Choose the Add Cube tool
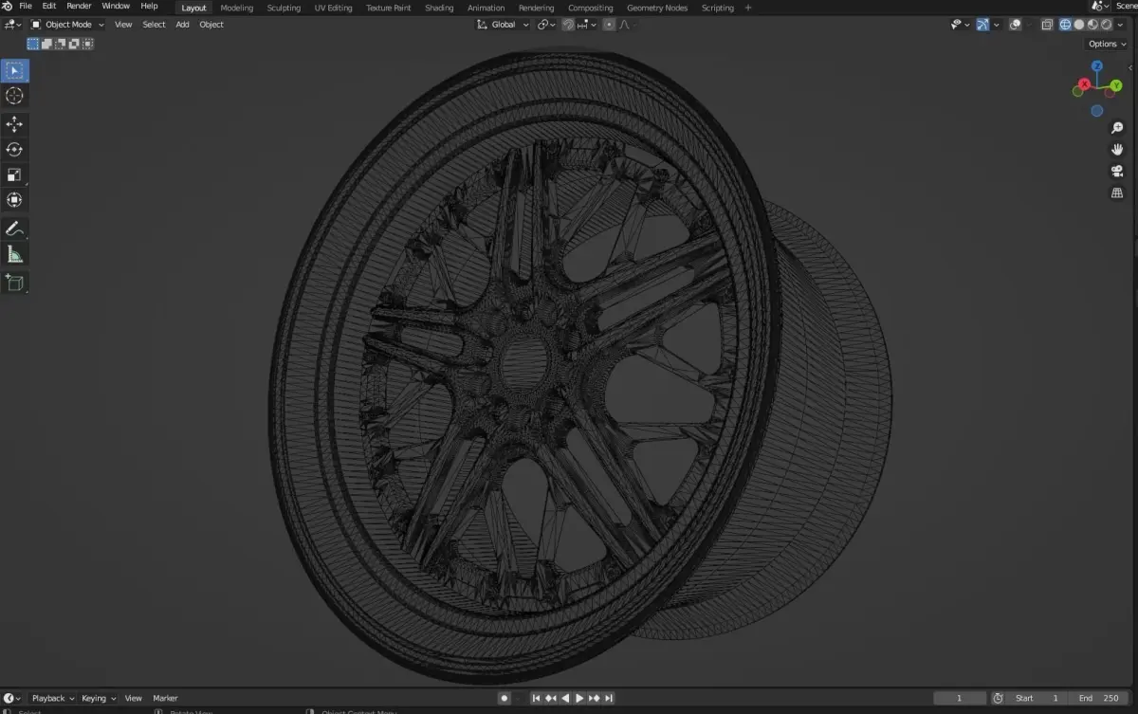 tap(14, 283)
